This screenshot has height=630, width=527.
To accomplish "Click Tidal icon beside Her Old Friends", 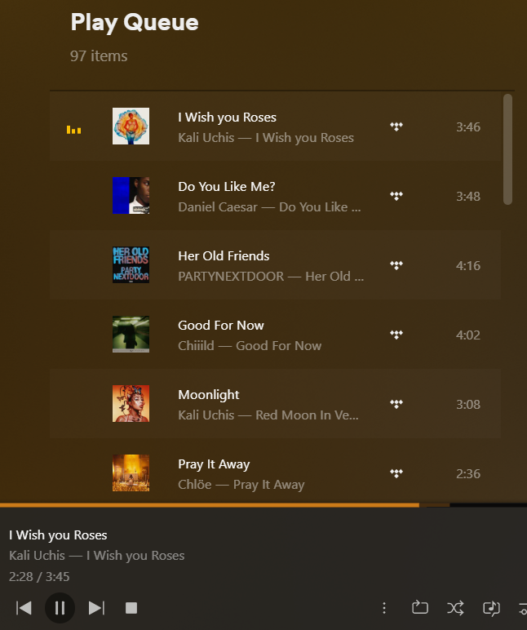I will pos(396,265).
